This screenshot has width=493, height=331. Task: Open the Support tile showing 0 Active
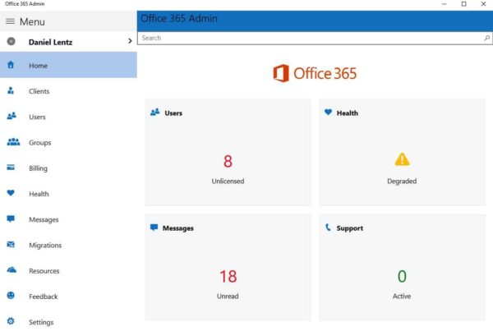point(402,268)
